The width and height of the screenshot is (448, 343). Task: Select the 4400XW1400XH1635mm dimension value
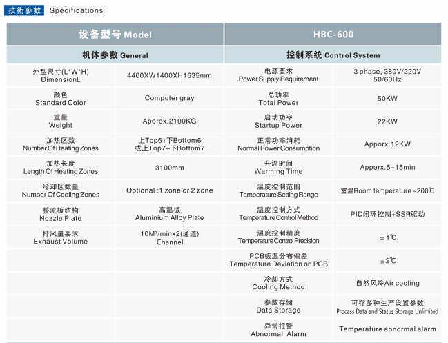tap(169, 75)
